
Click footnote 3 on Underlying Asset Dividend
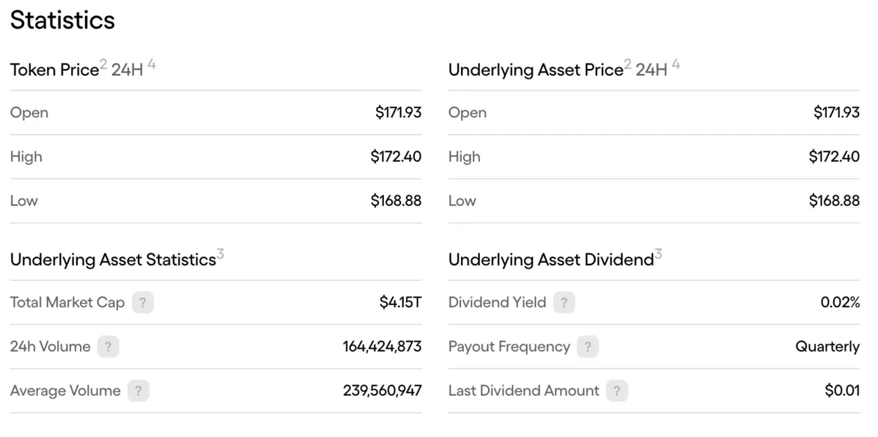658,254
